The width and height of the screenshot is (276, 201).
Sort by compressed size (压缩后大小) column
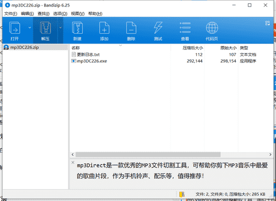coord(193,48)
